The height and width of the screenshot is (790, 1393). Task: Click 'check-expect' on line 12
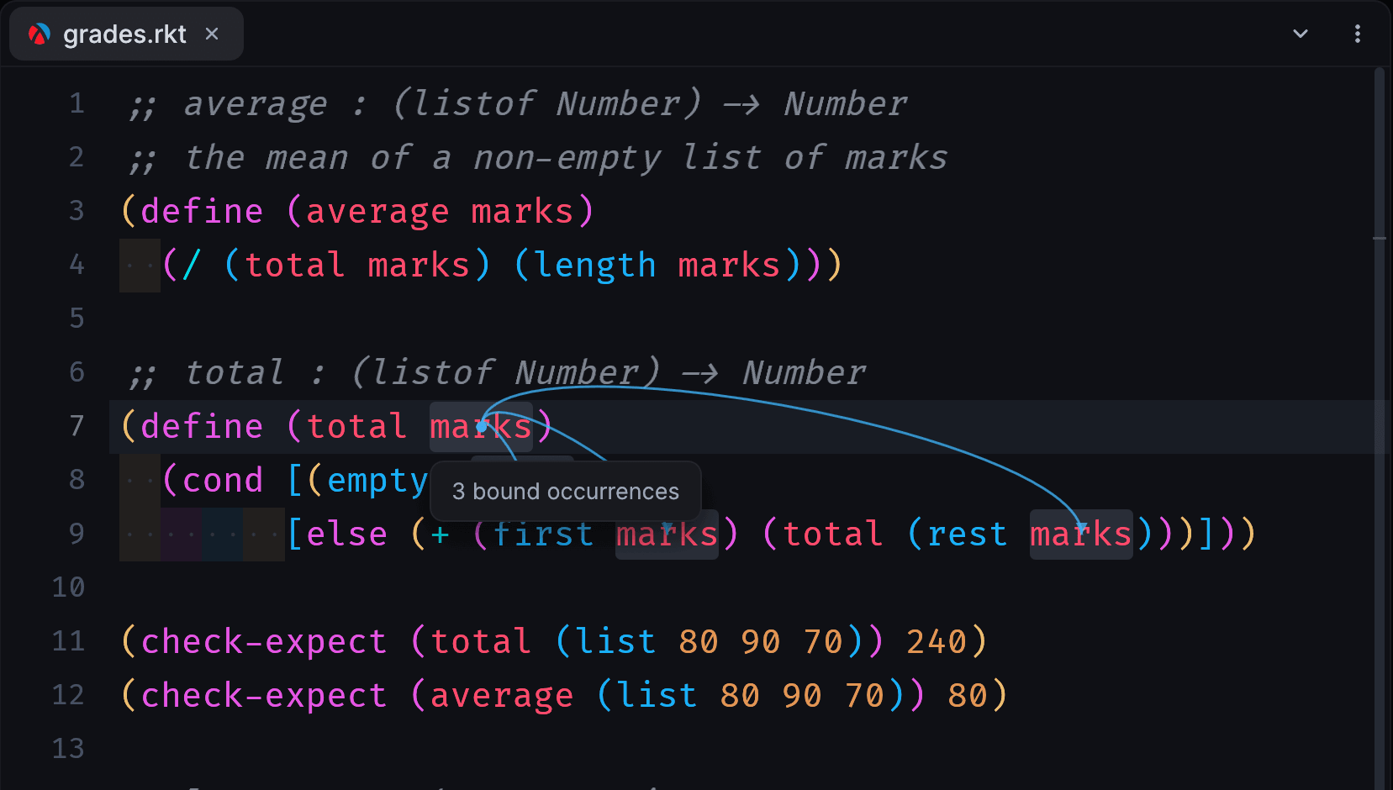[x=264, y=696]
